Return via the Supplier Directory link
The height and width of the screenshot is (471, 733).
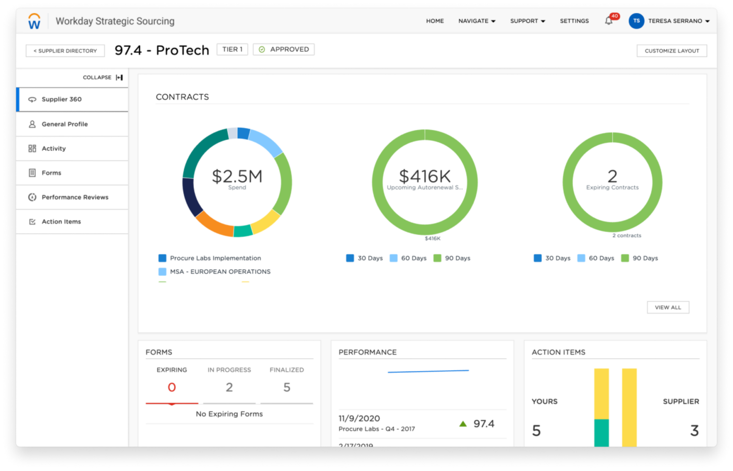tap(65, 50)
